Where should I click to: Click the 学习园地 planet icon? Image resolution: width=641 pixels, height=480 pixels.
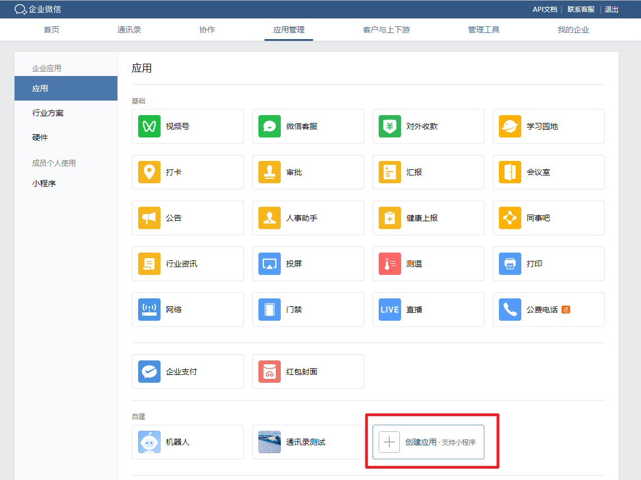click(510, 126)
